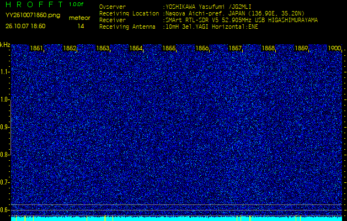The image size is (347, 221).
Task: Click the 1.00f version label
Action: pos(77,4)
